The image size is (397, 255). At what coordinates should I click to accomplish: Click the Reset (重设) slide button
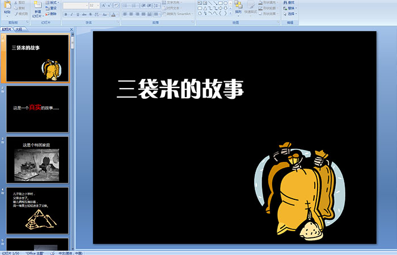(x=51, y=8)
